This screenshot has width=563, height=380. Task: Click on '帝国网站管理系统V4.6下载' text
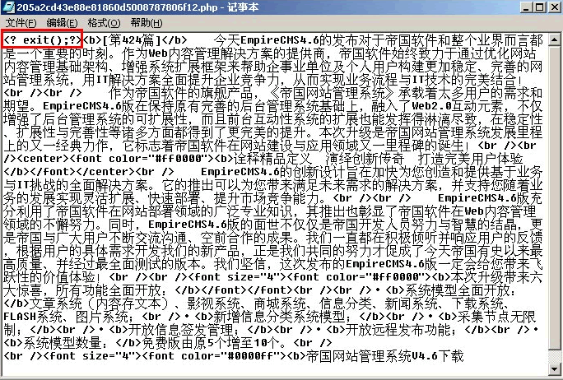pos(384,356)
